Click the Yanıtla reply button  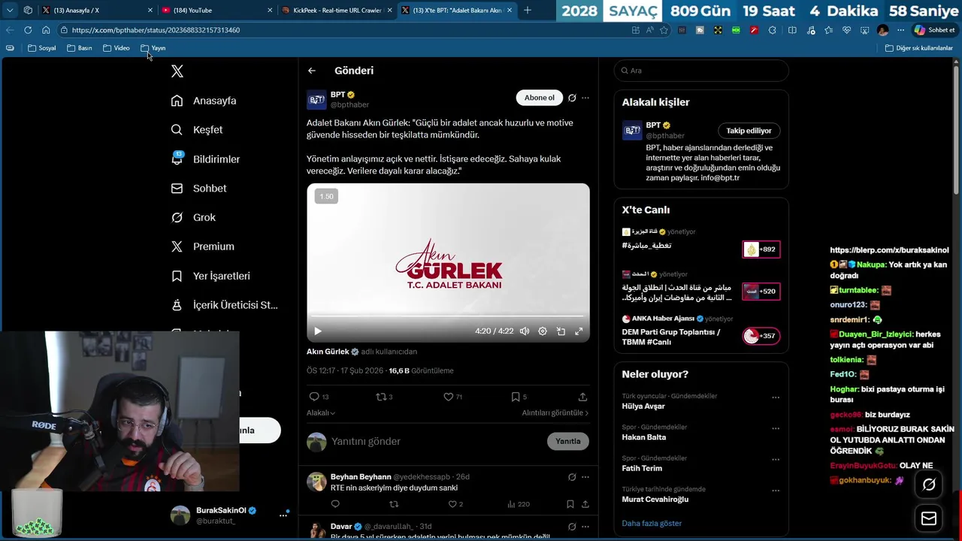(568, 441)
